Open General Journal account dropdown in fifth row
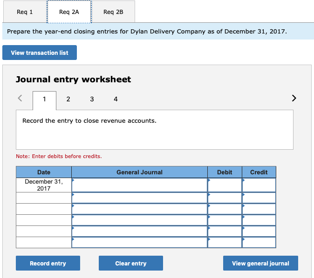The image size is (314, 278). click(x=139, y=232)
